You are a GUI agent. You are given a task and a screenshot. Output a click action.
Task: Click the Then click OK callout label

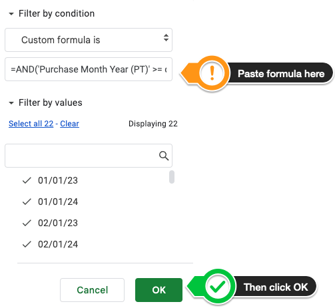[x=276, y=287]
